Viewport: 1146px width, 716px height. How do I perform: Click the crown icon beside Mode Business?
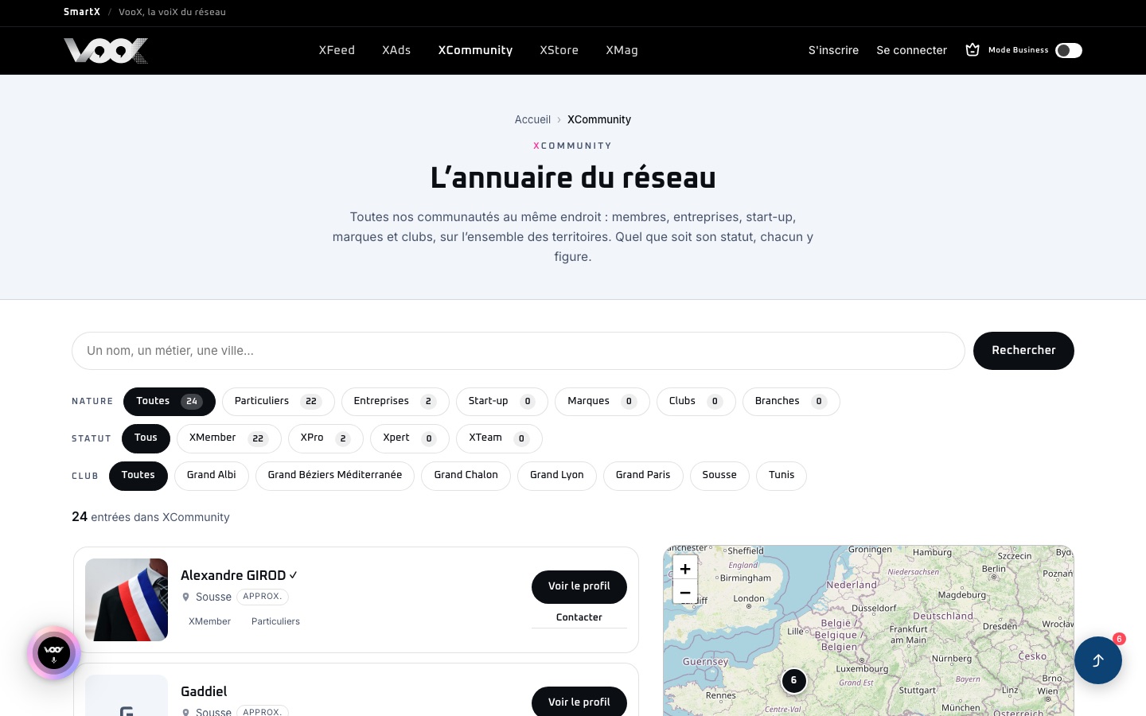(x=973, y=50)
